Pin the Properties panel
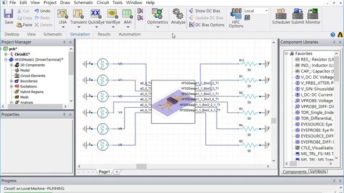The image size is (344, 193). (64, 114)
